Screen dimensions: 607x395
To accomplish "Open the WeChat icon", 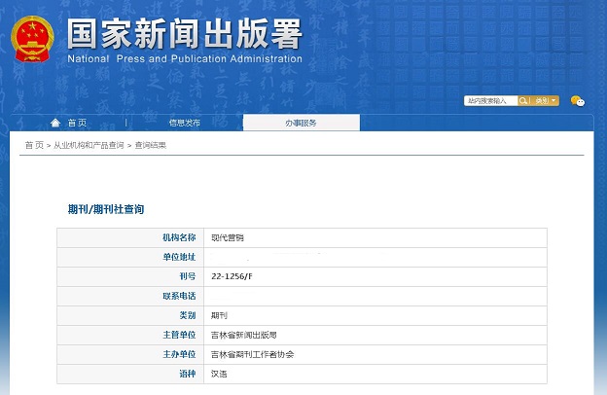I will pyautogui.click(x=578, y=100).
